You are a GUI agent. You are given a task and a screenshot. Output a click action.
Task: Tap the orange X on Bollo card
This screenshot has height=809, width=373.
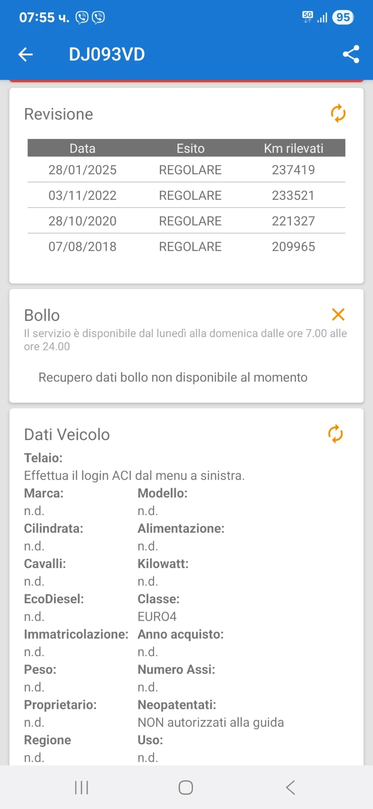338,315
